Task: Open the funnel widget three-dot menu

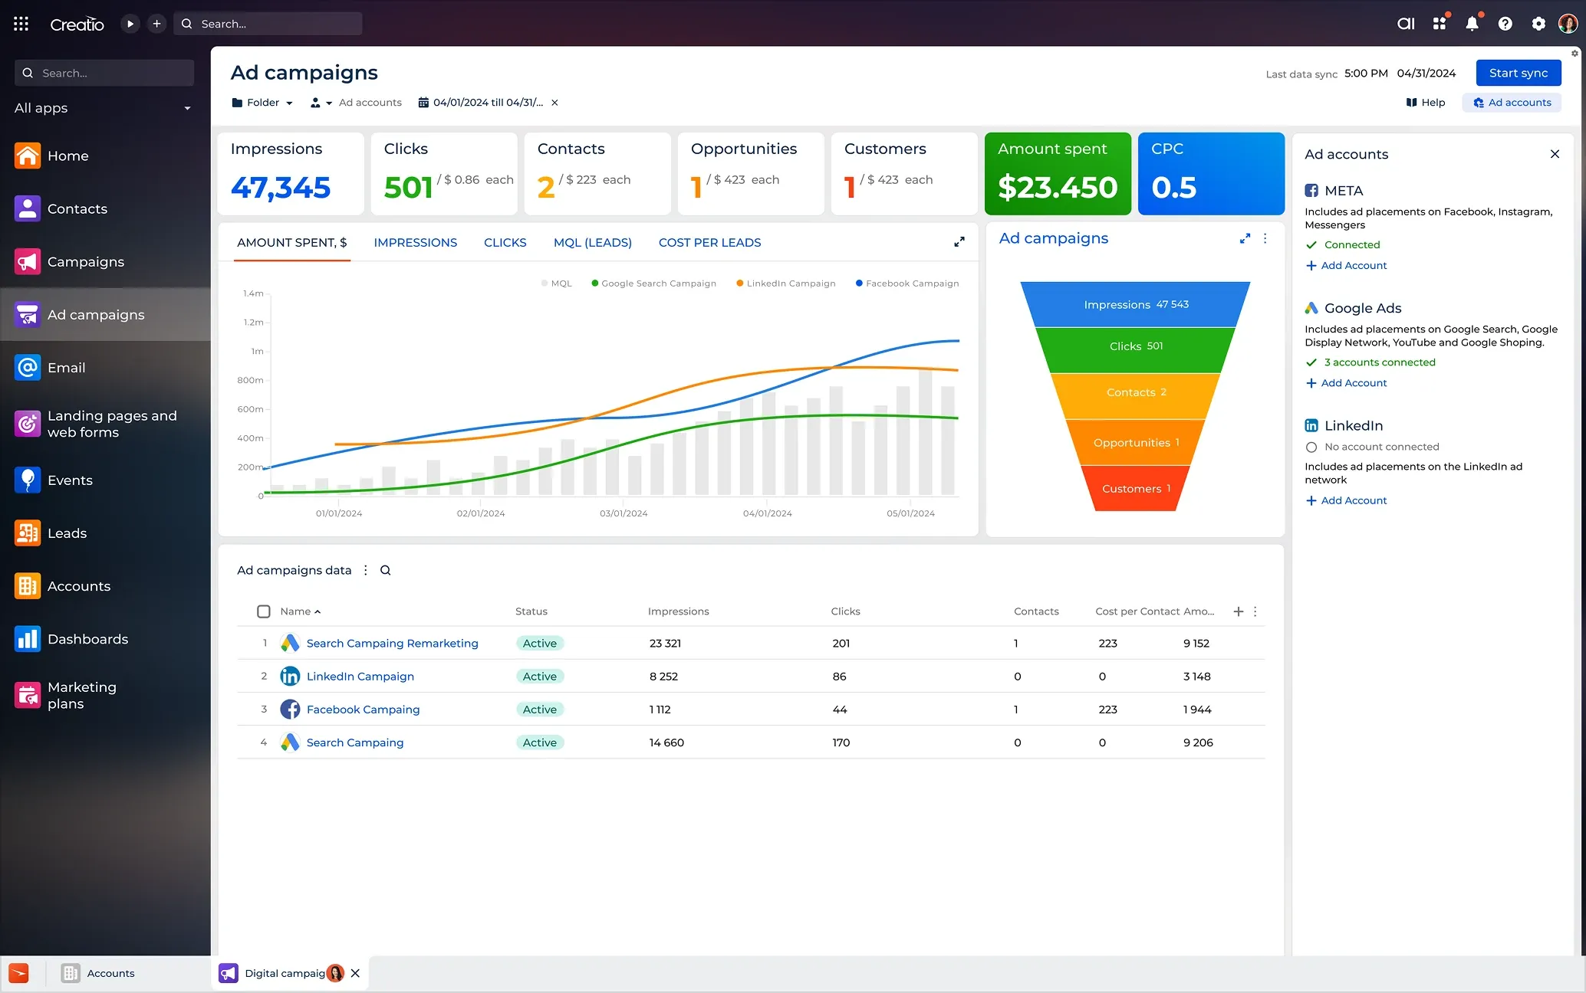Action: coord(1265,238)
